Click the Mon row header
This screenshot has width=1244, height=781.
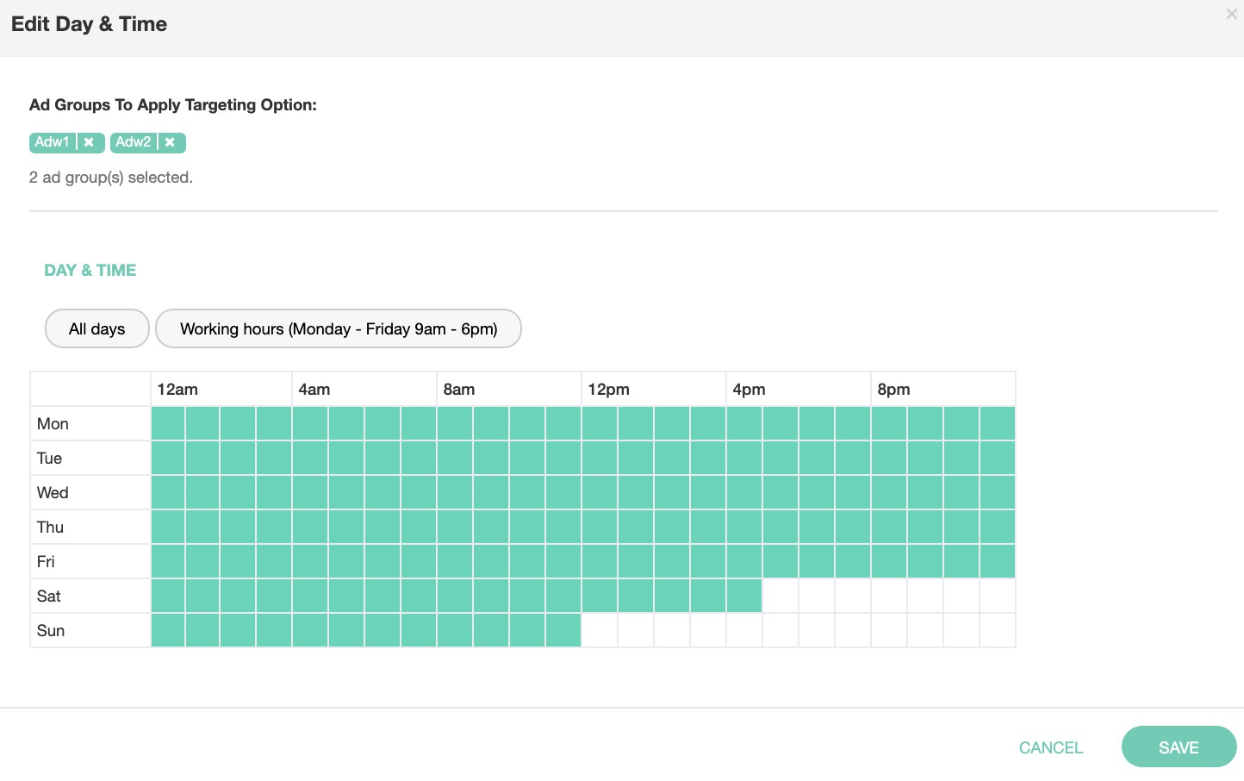90,423
